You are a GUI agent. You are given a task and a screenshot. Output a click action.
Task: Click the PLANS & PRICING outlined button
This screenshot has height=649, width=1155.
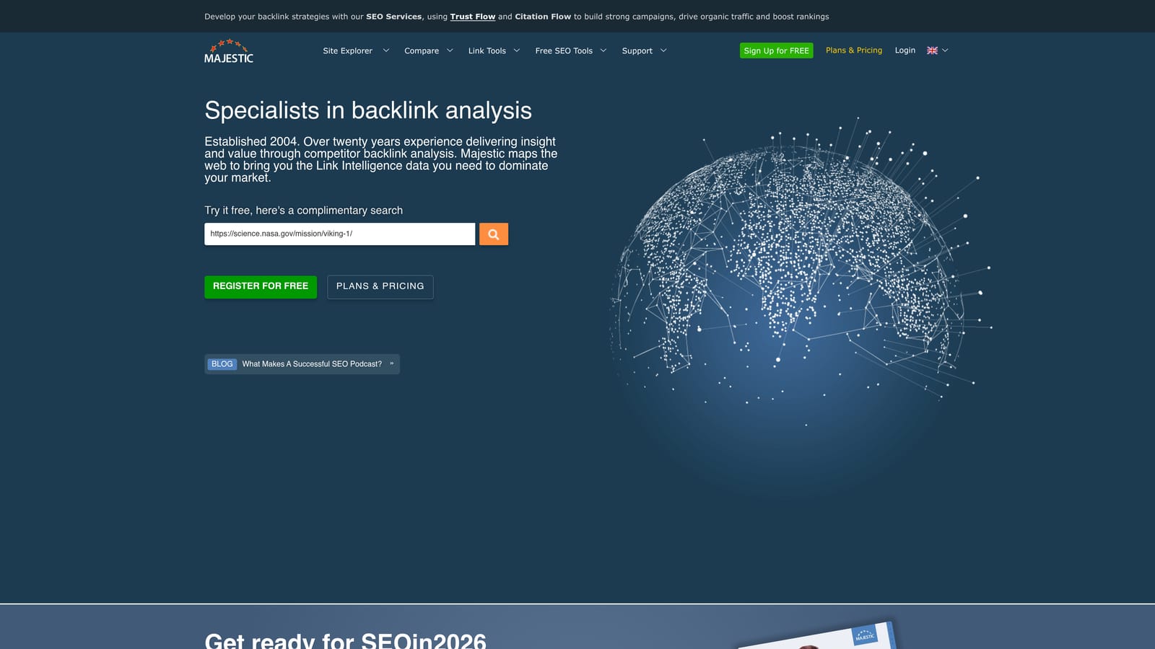click(380, 286)
